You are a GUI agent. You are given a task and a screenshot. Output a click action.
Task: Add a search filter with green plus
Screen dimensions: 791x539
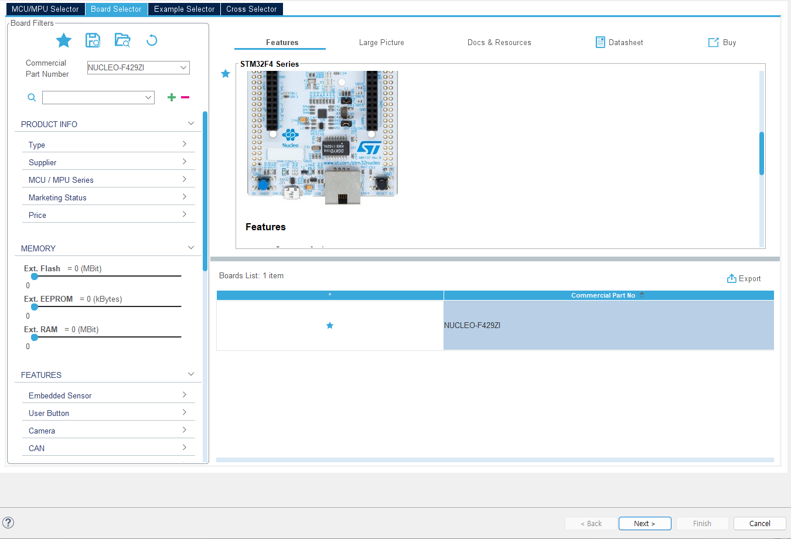(172, 97)
